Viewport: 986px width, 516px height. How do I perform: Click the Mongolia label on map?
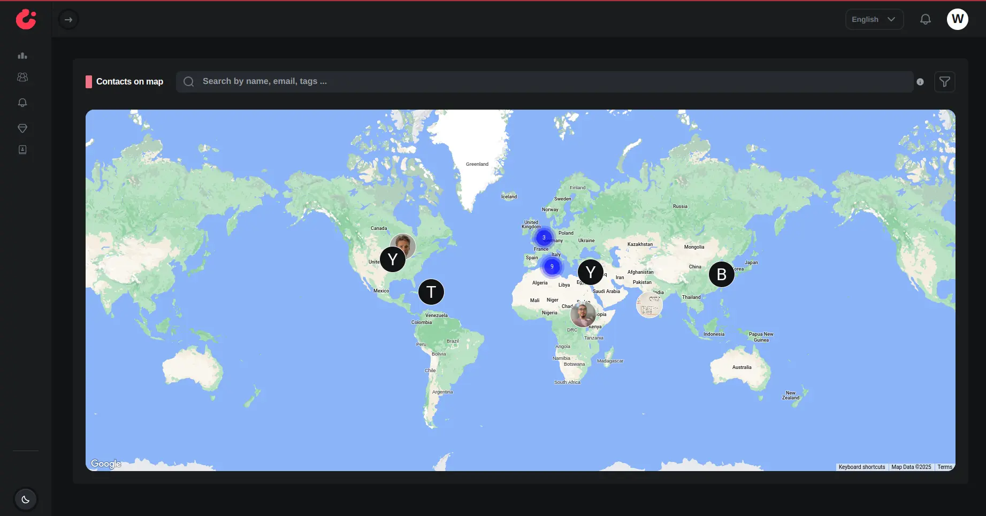[694, 247]
